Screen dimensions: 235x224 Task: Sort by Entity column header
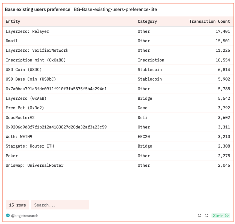click(13, 21)
